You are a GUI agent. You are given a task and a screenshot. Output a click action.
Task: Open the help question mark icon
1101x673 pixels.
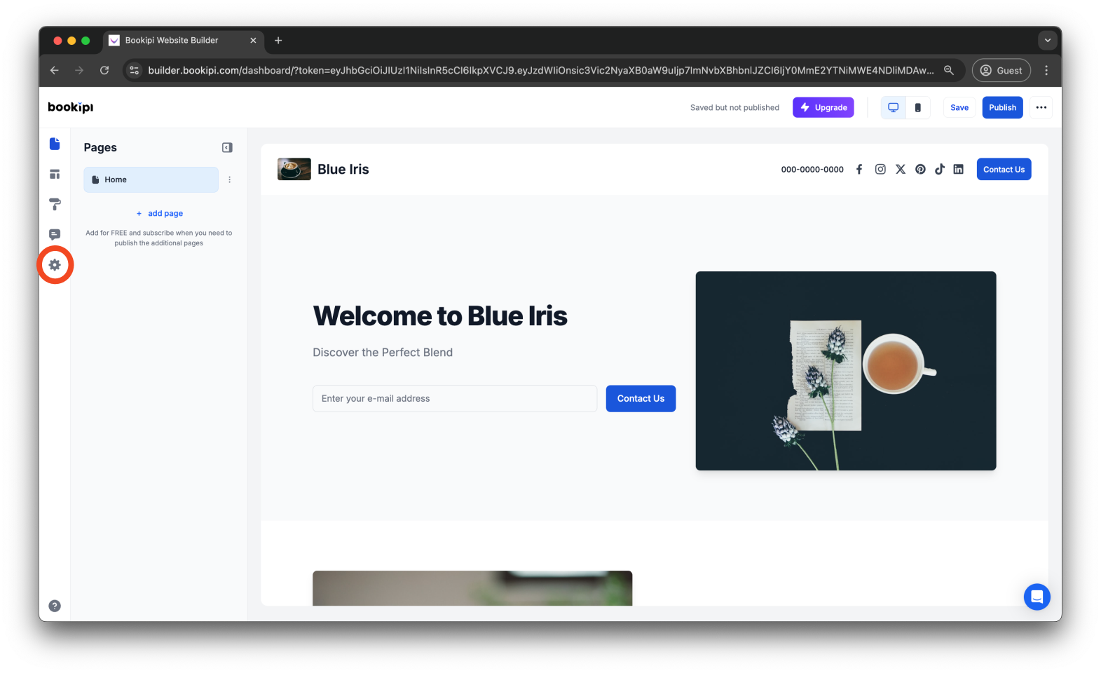click(55, 606)
